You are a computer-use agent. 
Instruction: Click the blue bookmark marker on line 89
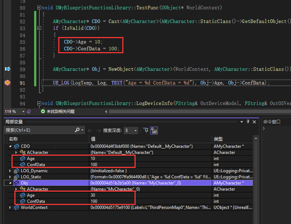[7, 69]
